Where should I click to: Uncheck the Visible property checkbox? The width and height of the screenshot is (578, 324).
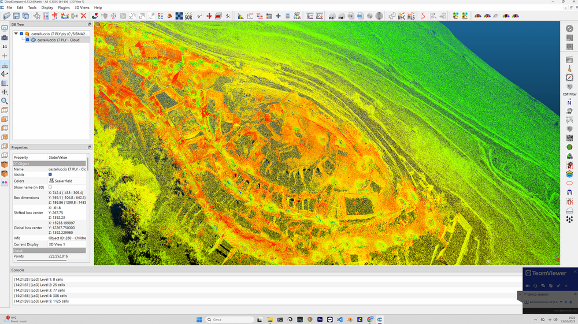tap(50, 174)
